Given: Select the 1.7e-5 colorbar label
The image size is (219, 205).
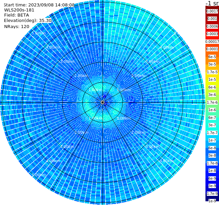Looking at the screenshot, I should tap(212, 72).
